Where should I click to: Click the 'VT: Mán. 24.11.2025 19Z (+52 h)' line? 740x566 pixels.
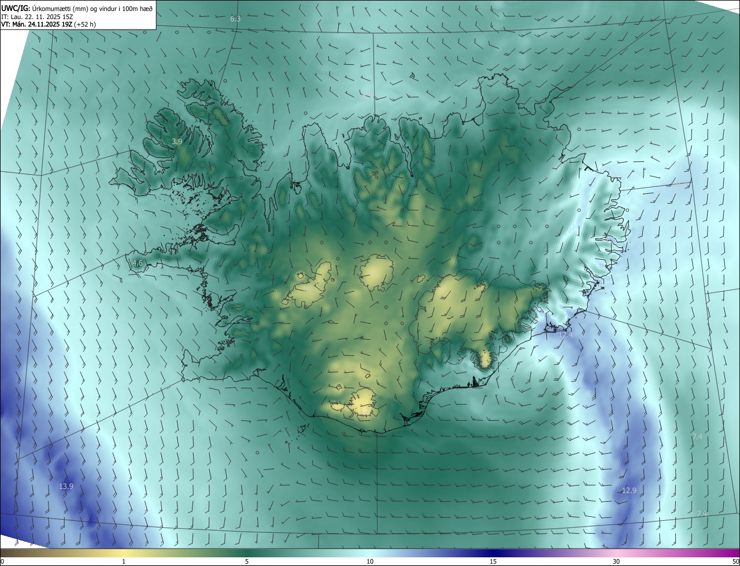[49, 24]
